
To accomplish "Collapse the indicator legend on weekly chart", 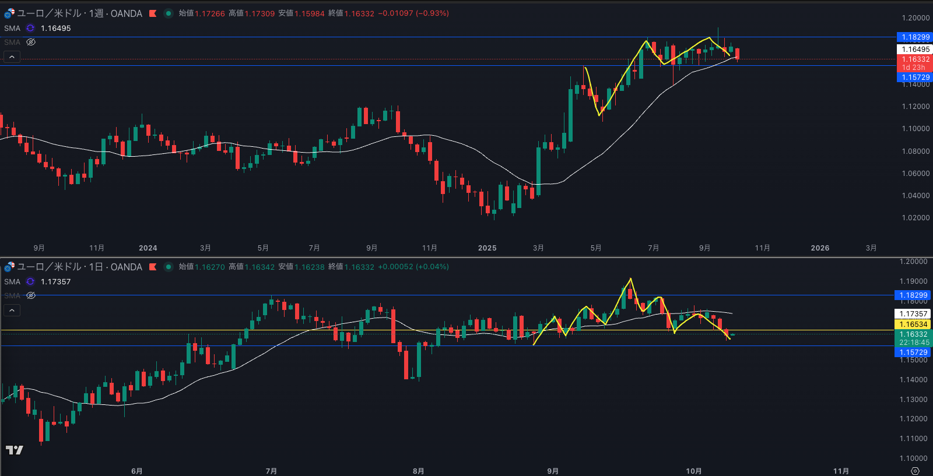I will pos(12,57).
